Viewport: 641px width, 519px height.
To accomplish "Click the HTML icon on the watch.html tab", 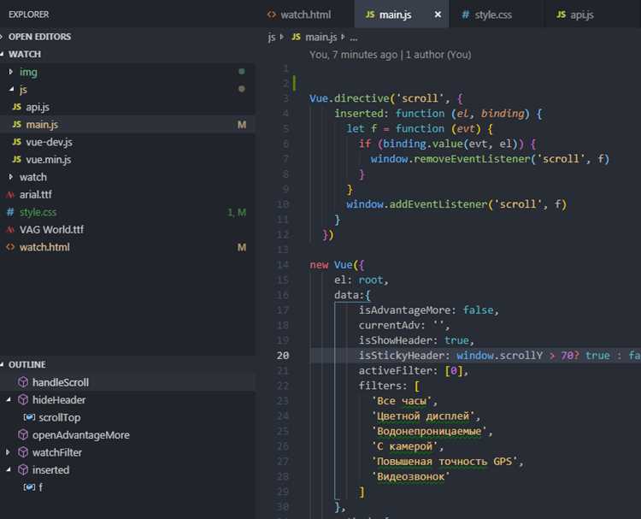I will tap(272, 15).
